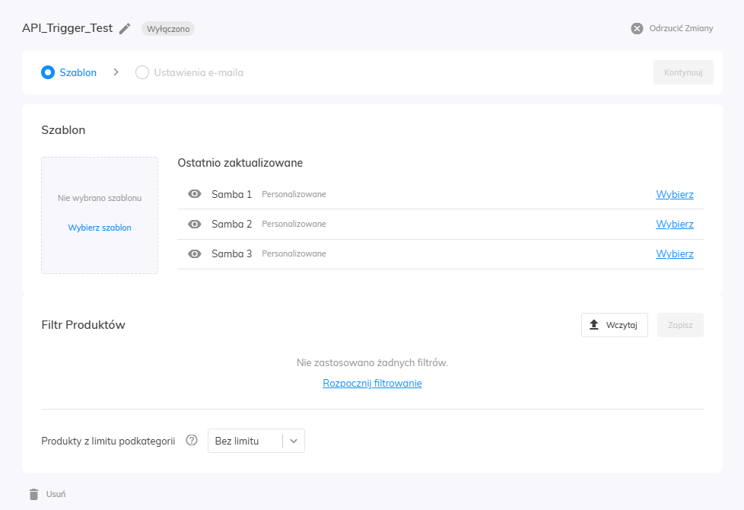
Task: Click the Wybierz szablon link
Action: pos(100,228)
